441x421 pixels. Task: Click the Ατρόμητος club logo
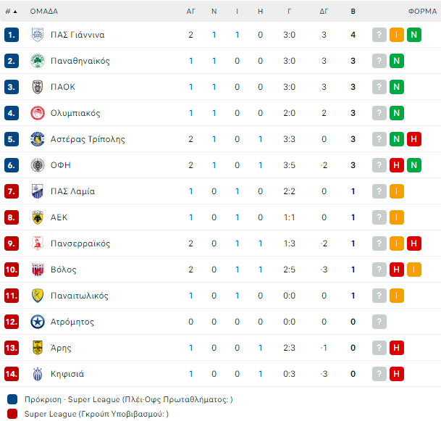[38, 322]
